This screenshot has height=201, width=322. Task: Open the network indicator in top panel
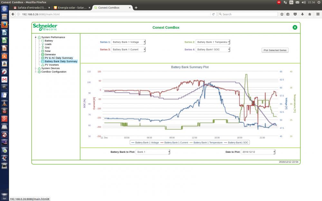point(285,2)
